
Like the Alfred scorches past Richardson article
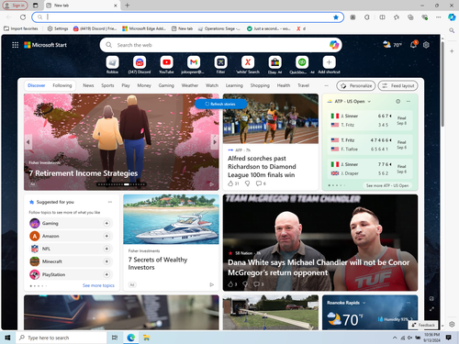(233, 183)
